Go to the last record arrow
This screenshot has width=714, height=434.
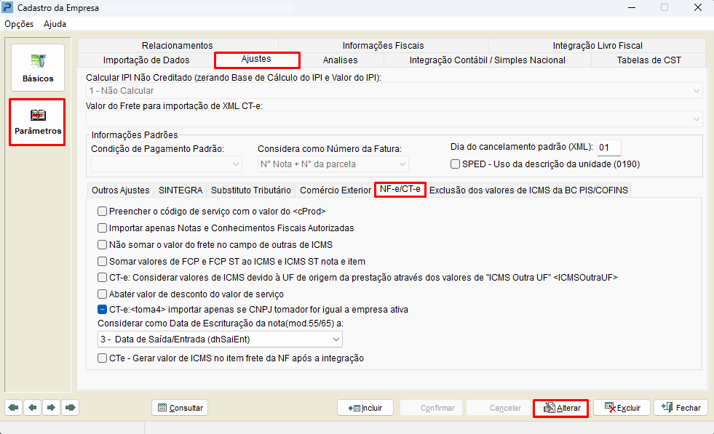coord(70,408)
